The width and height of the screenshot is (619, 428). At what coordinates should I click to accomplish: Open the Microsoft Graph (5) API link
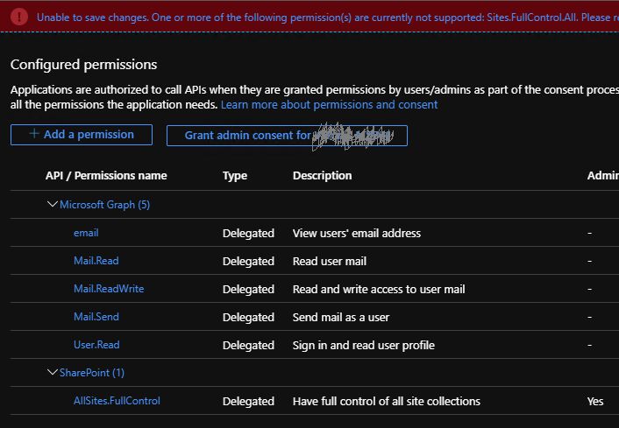[104, 205]
